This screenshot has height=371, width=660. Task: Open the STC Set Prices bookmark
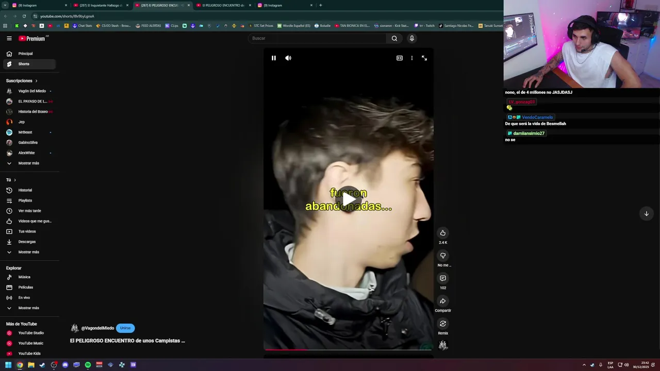(x=260, y=26)
